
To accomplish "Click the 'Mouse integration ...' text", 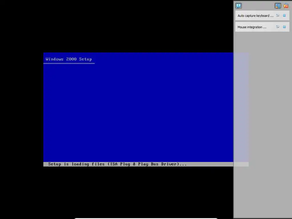I will pyautogui.click(x=252, y=27).
